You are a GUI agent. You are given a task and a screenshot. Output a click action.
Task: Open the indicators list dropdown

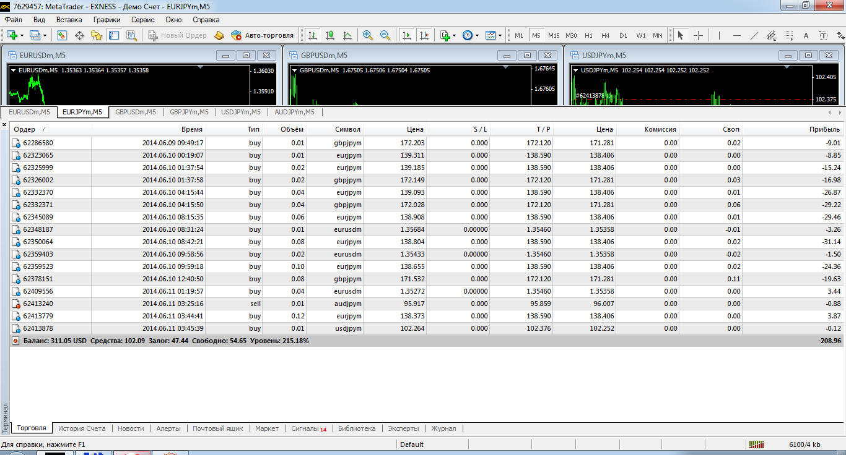[454, 35]
